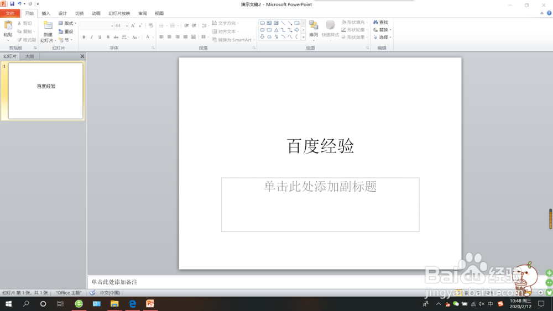Open the Font dialog launcher
This screenshot has height=311, width=553.
[153, 48]
